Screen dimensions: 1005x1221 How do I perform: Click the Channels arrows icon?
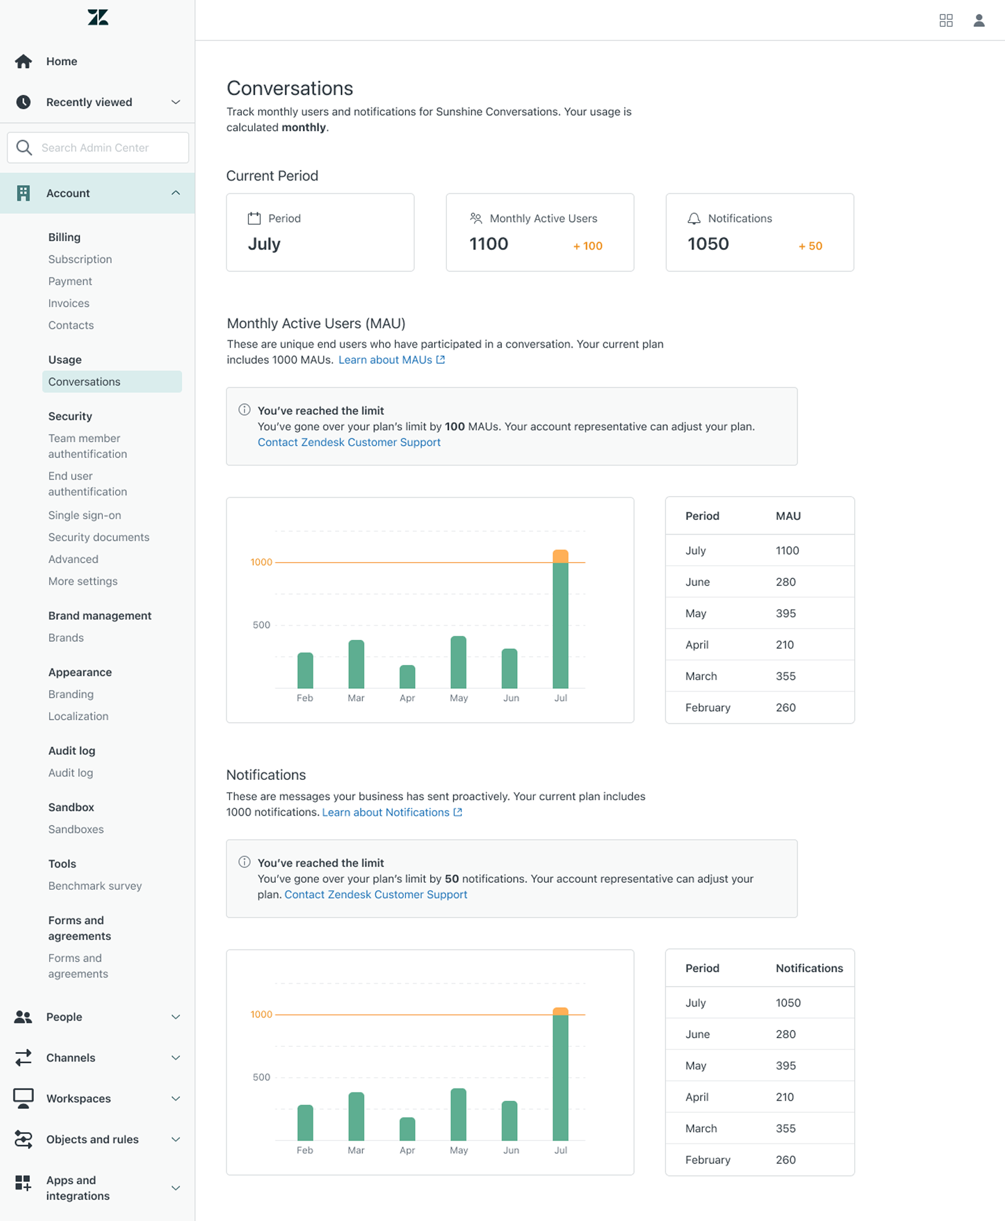(x=23, y=1058)
